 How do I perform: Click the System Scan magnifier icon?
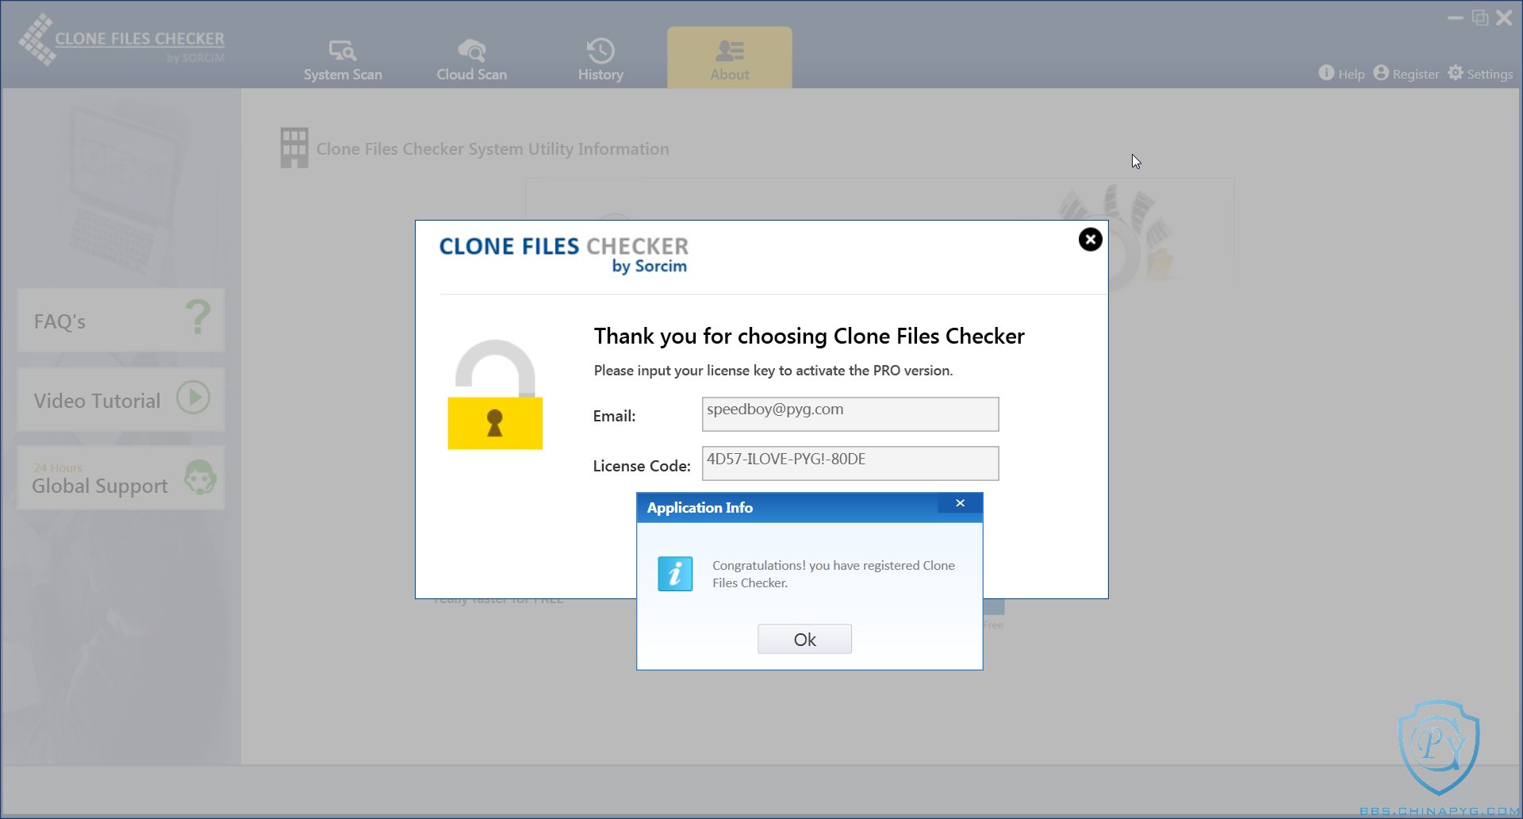(343, 50)
